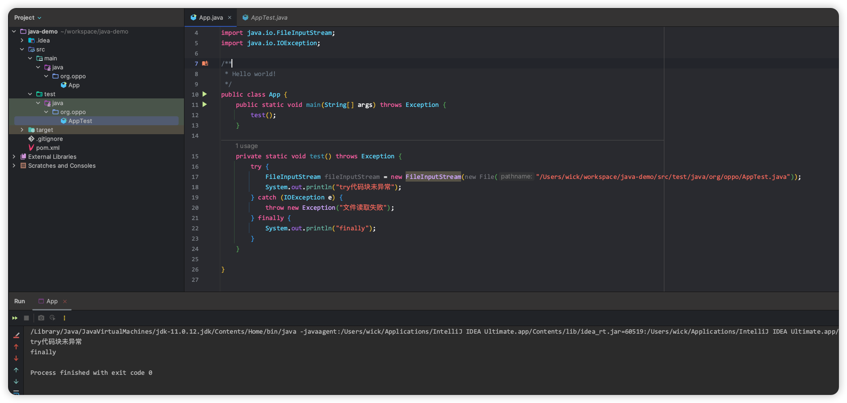
Task: Click the gutter icon on line 7
Action: click(x=205, y=64)
